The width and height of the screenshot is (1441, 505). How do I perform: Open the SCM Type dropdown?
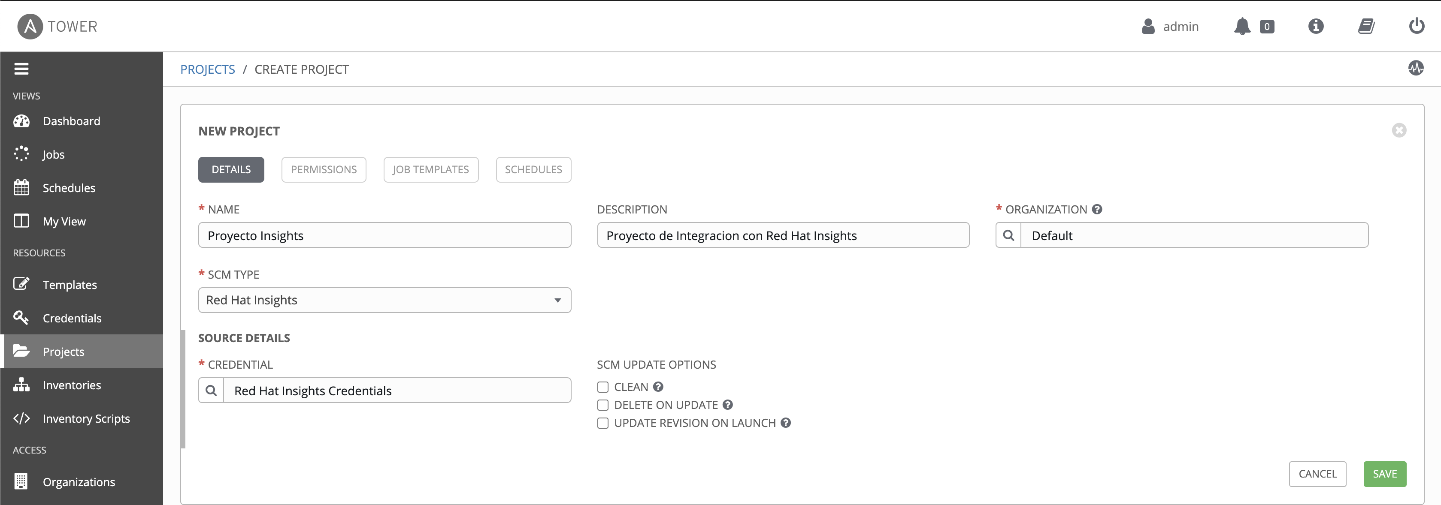(x=384, y=300)
